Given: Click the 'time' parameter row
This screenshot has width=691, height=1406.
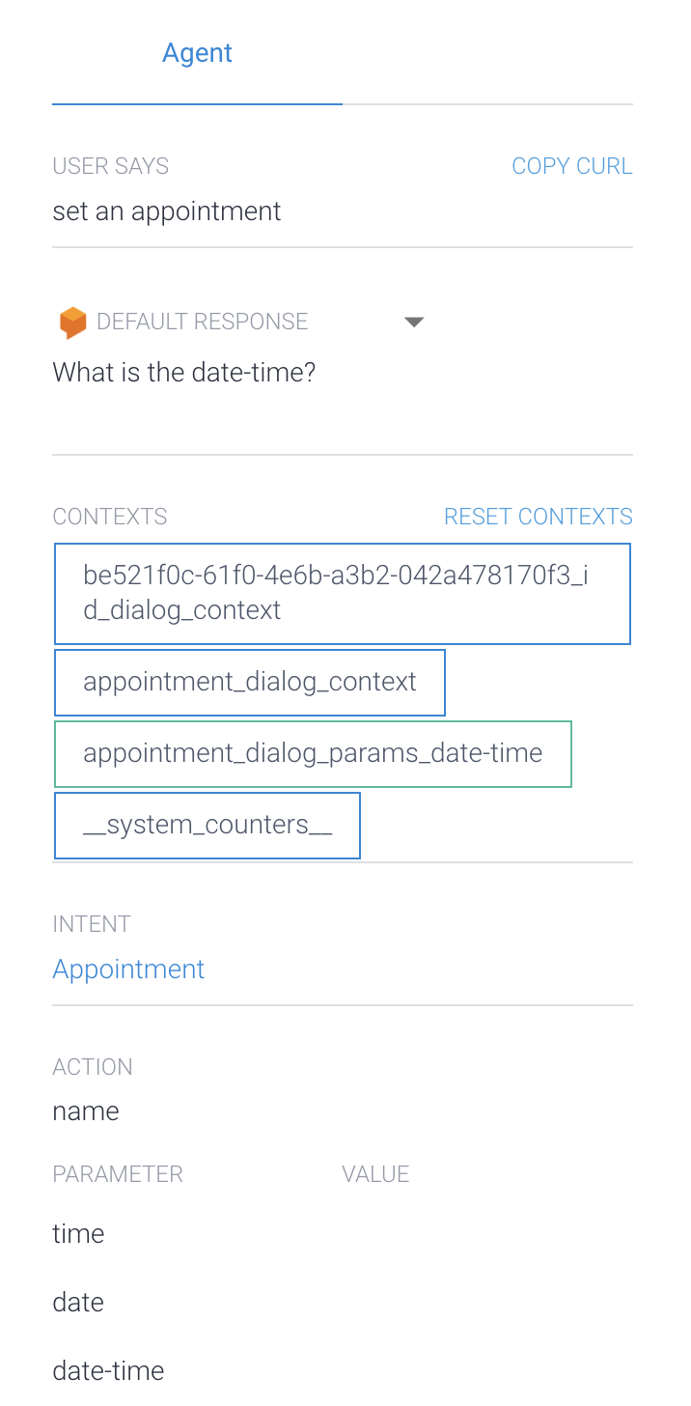Looking at the screenshot, I should pyautogui.click(x=78, y=1233).
